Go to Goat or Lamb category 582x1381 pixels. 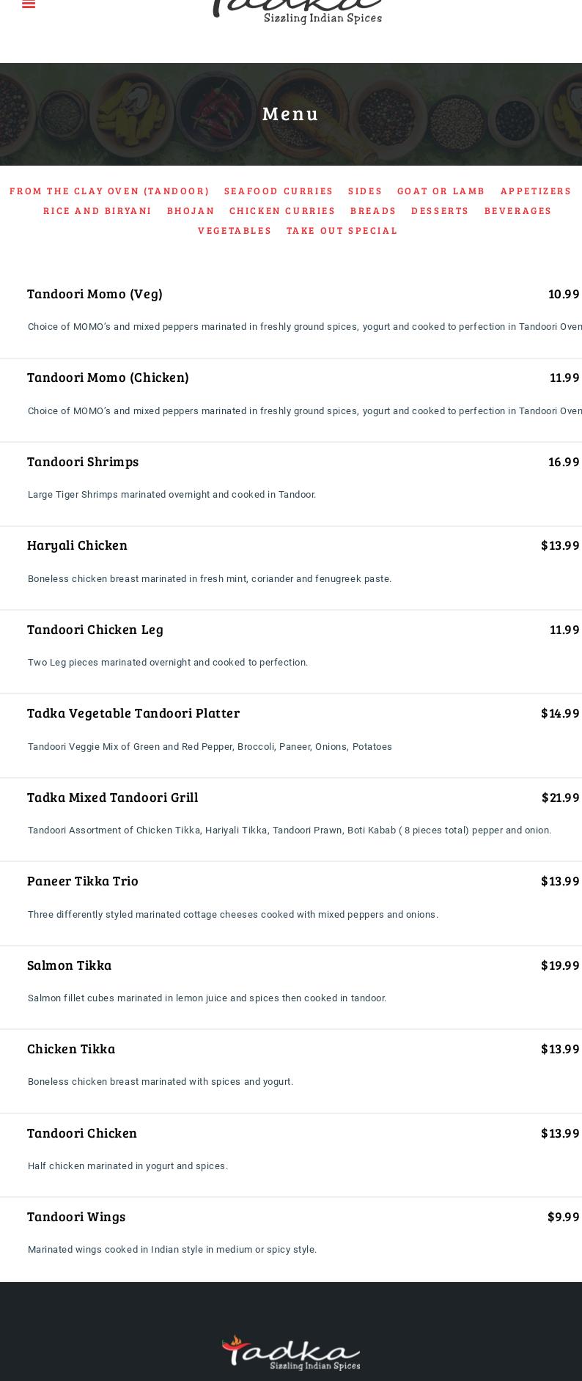441,191
